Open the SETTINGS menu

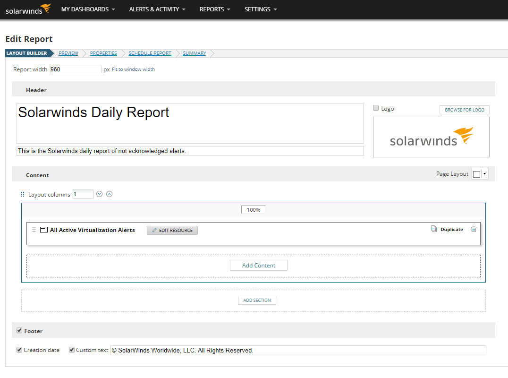pyautogui.click(x=261, y=9)
